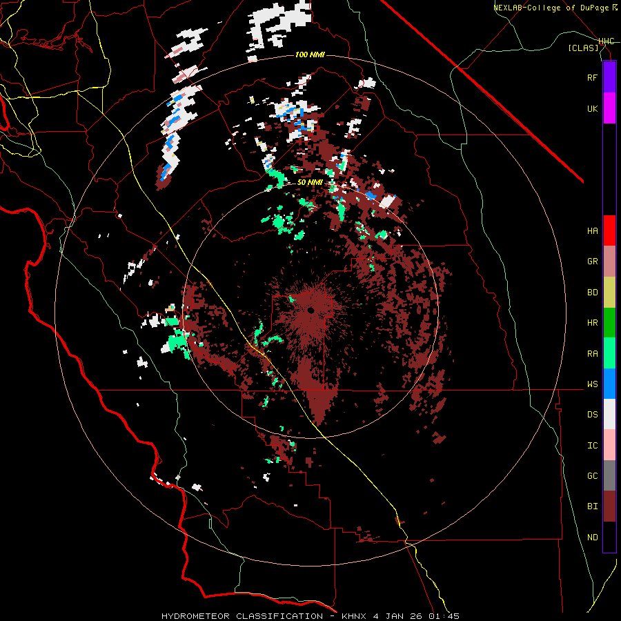Click the 4 JAN 26 date text
The image size is (621, 621).
pyautogui.click(x=397, y=616)
